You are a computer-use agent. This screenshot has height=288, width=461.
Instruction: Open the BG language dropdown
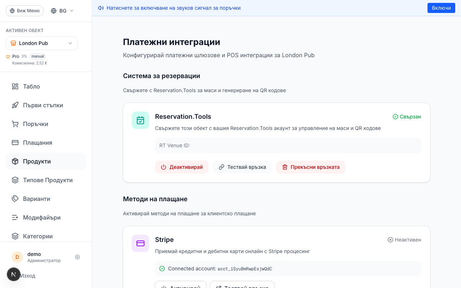62,10
